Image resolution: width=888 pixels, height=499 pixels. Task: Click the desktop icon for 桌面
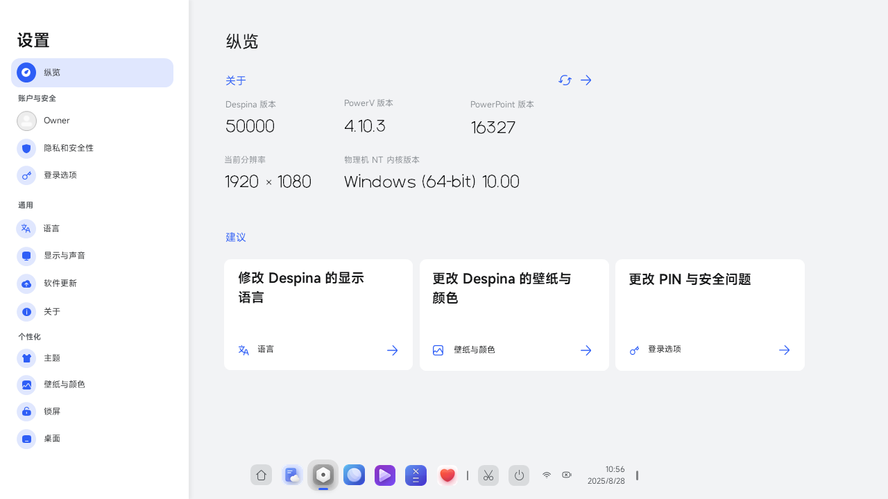pyautogui.click(x=26, y=439)
